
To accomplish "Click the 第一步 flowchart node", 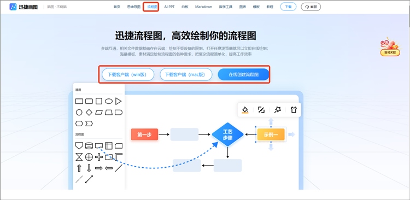I will pyautogui.click(x=144, y=134).
